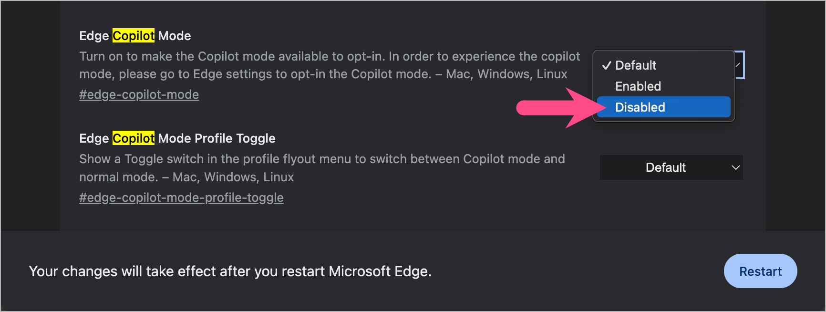Click highlighted Copilot word in first flag title

[x=134, y=36]
